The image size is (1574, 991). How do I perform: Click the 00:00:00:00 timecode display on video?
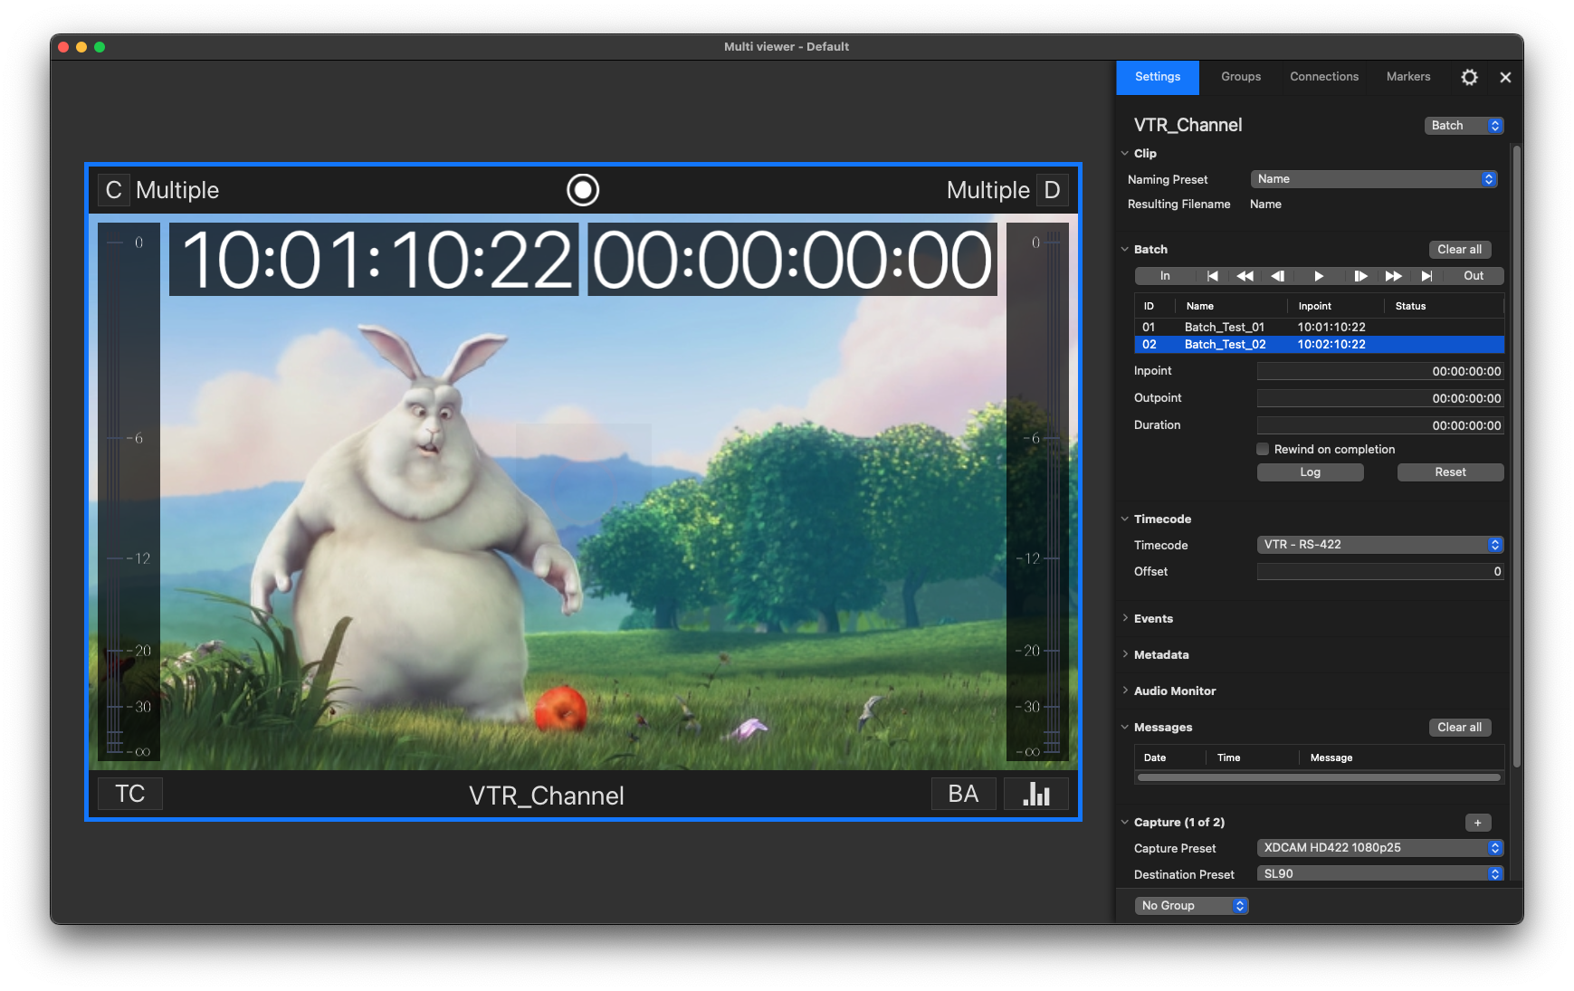(x=792, y=260)
